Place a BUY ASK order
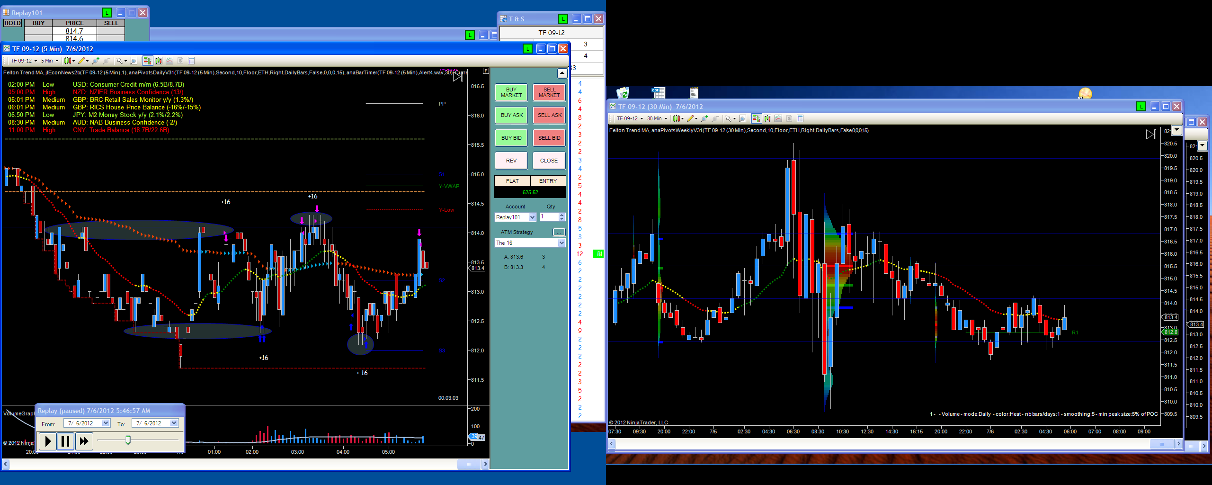1212x485 pixels. (511, 115)
